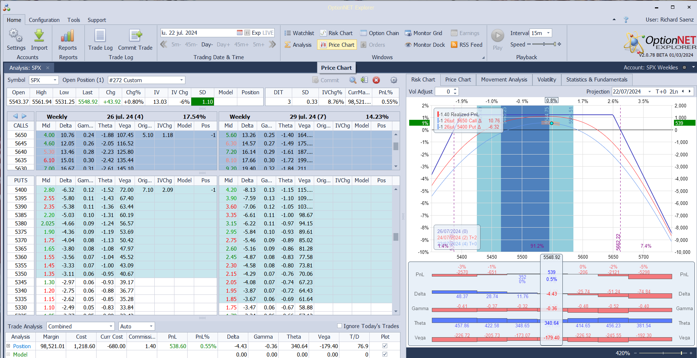Go to next expiration with right arrow
Viewport: 697px width, 358px height.
pyautogui.click(x=24, y=116)
